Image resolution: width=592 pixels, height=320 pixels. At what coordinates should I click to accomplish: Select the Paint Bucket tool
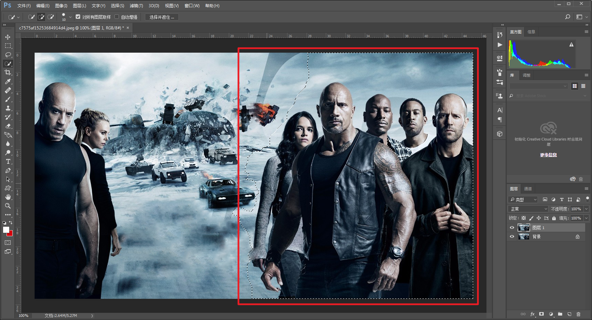point(8,135)
